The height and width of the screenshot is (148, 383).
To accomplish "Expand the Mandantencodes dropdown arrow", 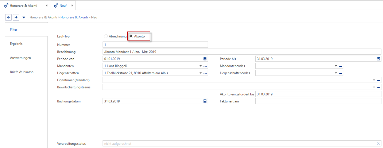I will pyautogui.click(x=336, y=66).
